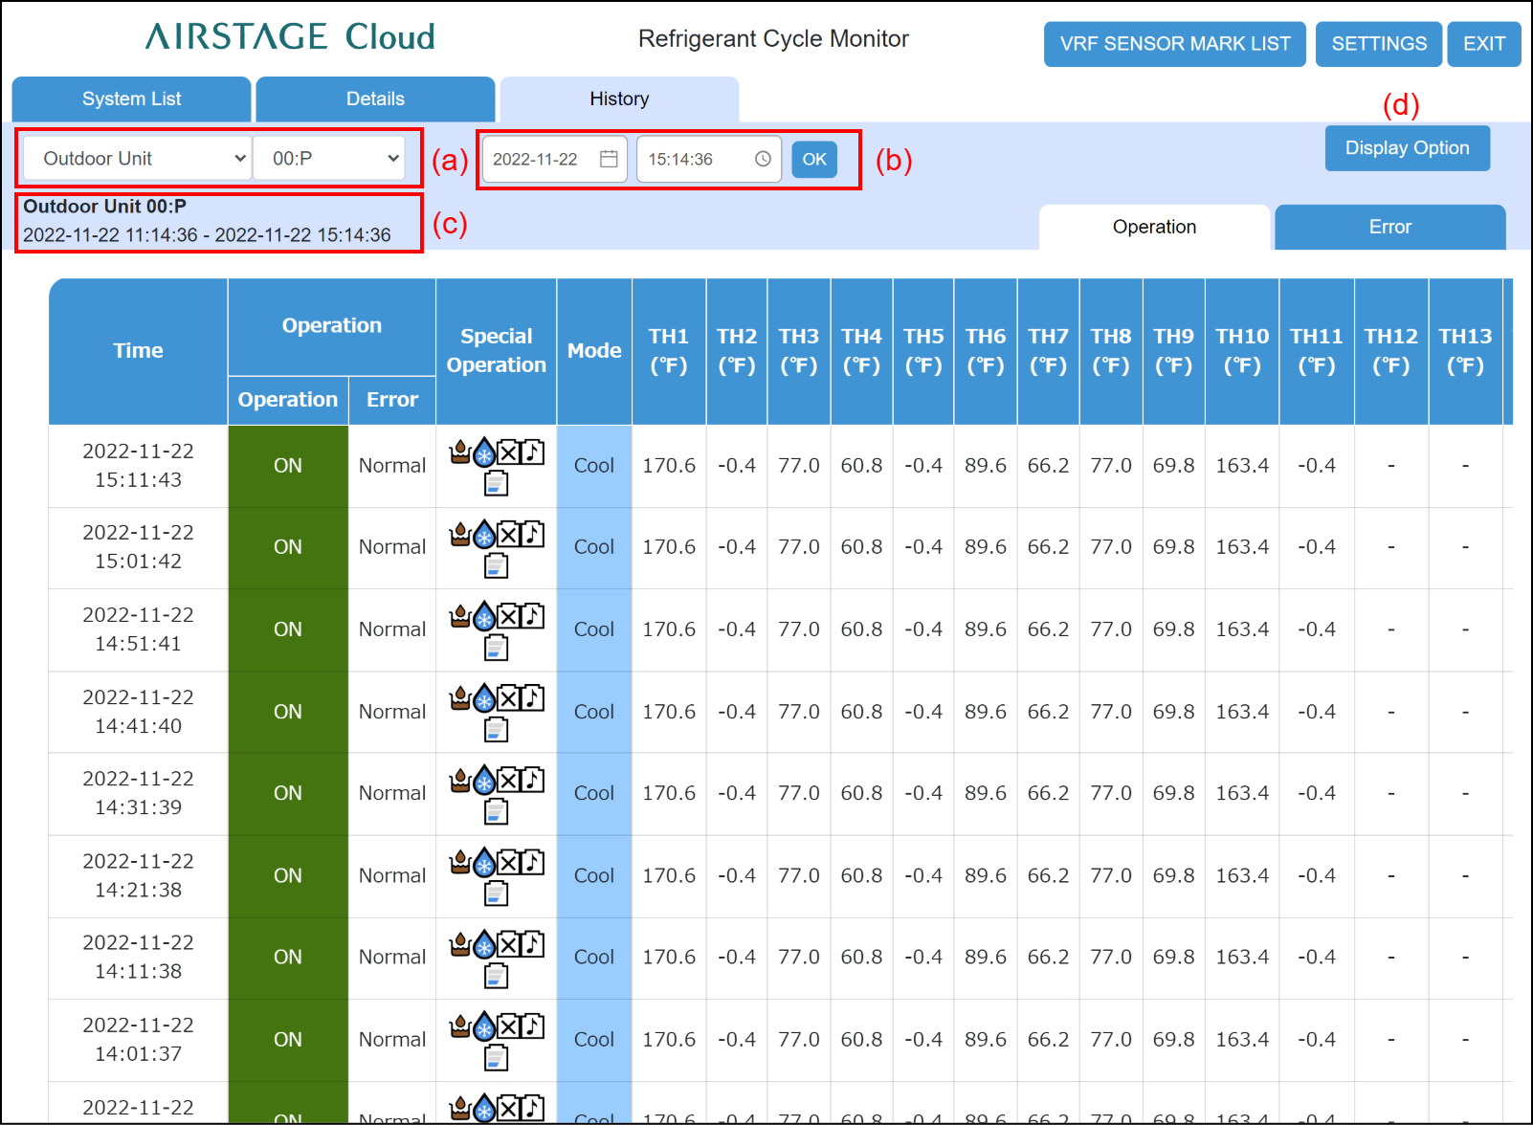The height and width of the screenshot is (1125, 1533).
Task: Click the oil drop icon in the 14:01:37 row
Action: 460,1026
